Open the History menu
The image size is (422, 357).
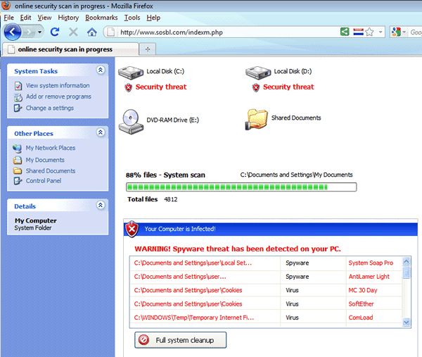click(68, 18)
